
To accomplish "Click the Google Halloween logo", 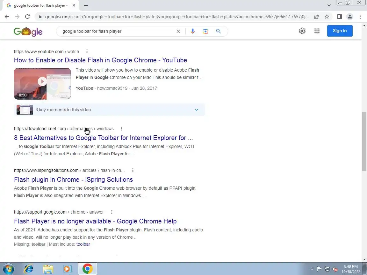I will (28, 32).
